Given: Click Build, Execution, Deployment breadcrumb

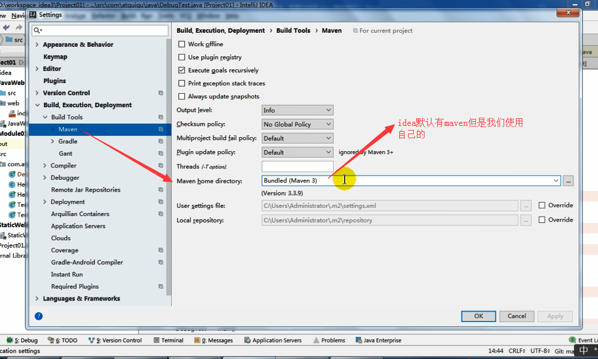Looking at the screenshot, I should coord(220,30).
